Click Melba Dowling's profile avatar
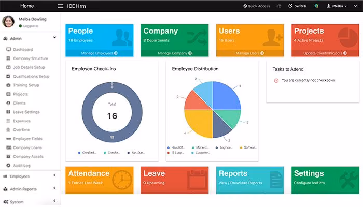Screen dimensions: 363x207 8,22
